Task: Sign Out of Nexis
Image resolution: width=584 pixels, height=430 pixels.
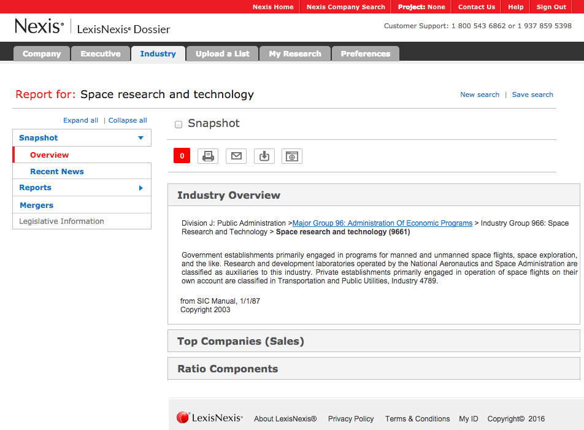Action: [x=551, y=7]
